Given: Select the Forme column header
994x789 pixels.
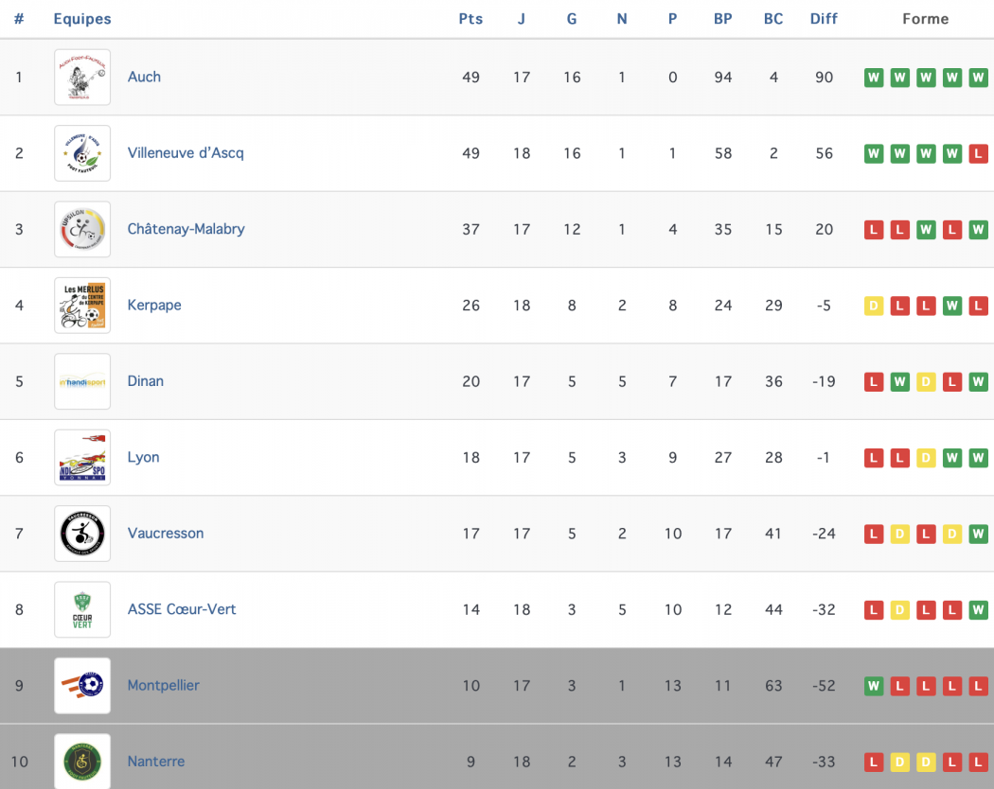Looking at the screenshot, I should [925, 19].
